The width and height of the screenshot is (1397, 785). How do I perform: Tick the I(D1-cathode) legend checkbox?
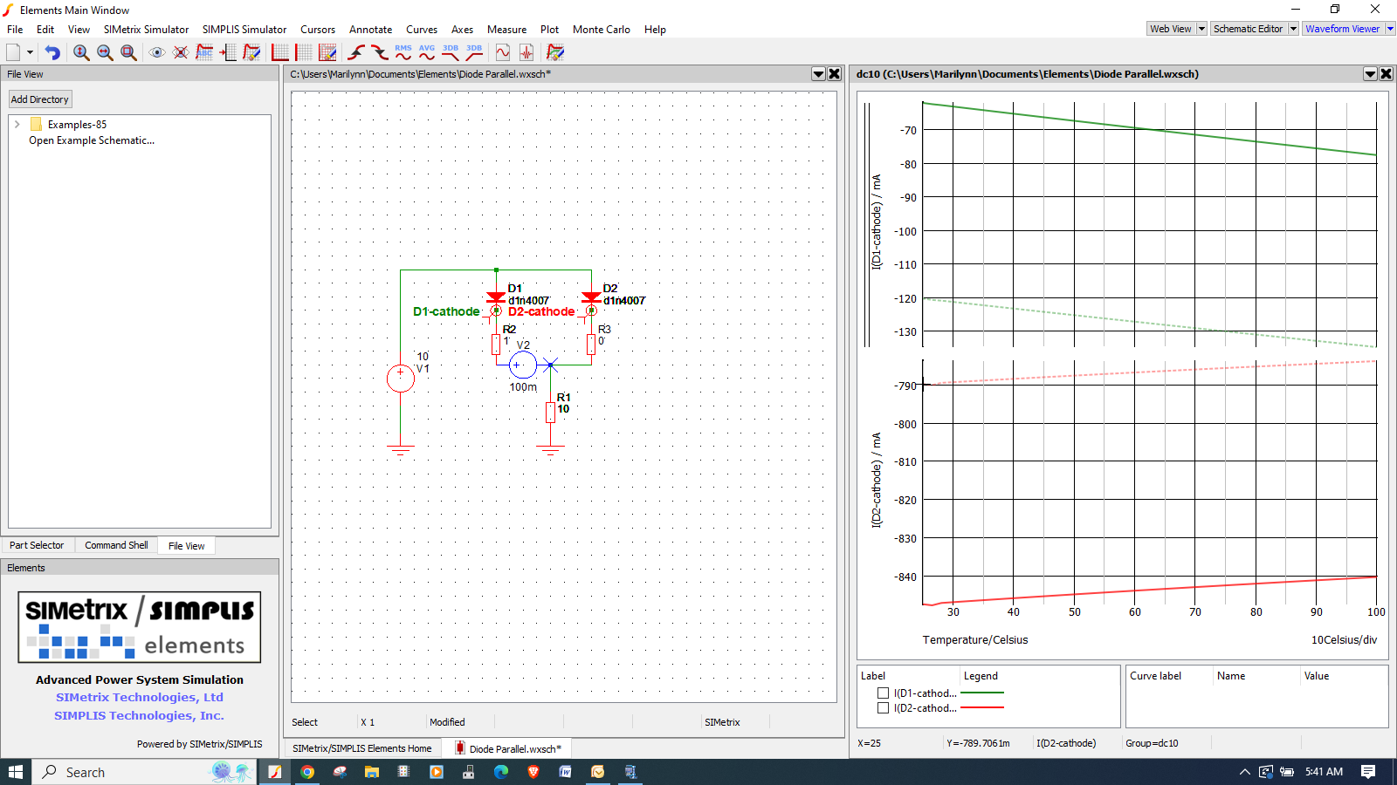tap(883, 693)
